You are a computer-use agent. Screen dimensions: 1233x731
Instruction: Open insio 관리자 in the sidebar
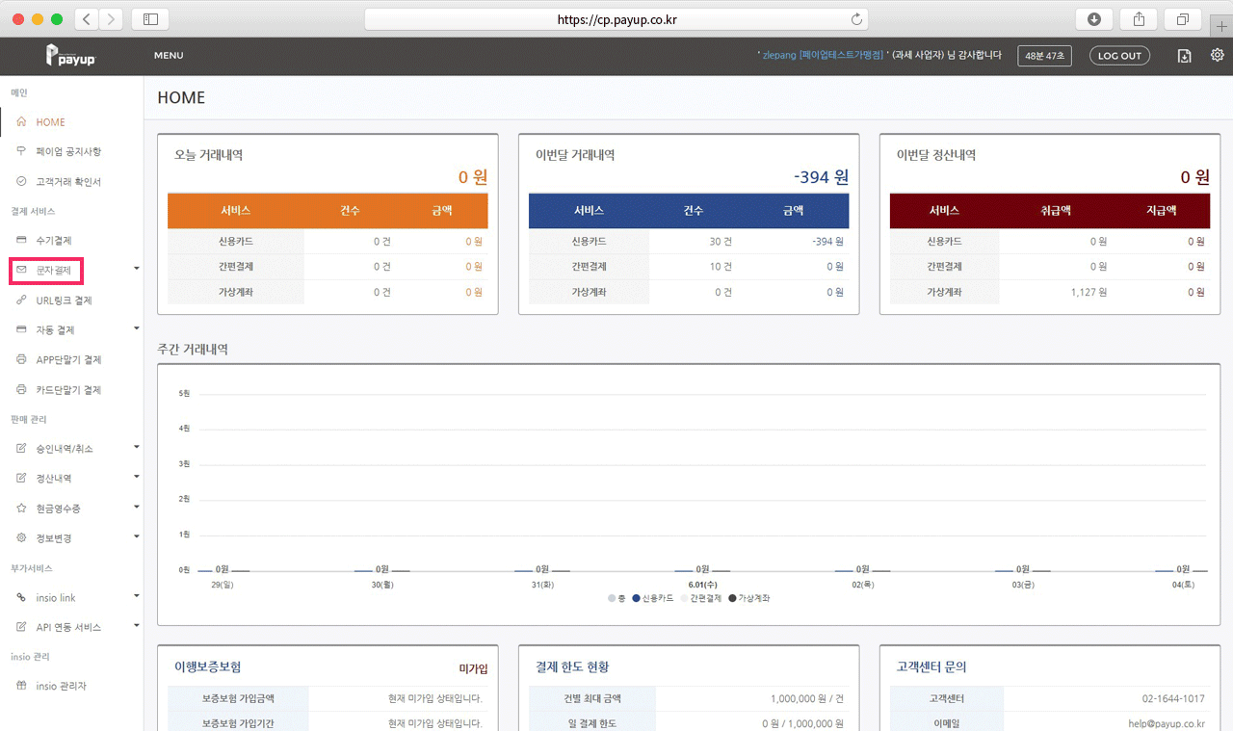tap(62, 686)
